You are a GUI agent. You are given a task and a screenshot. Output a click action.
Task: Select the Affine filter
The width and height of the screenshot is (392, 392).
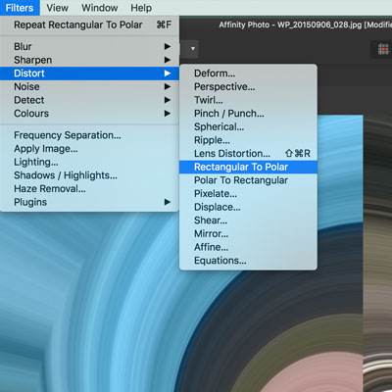248,247
